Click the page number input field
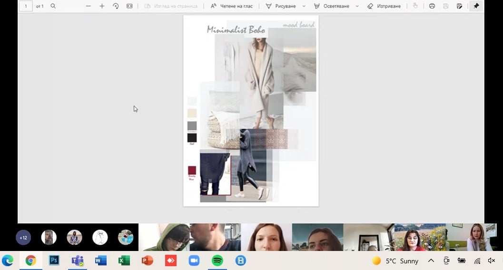 [26, 6]
